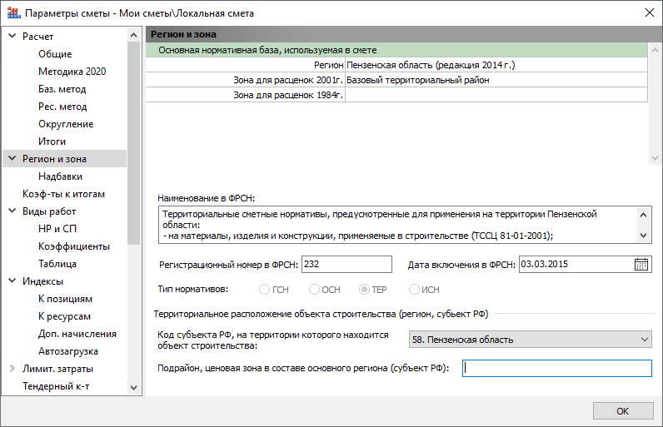Select the Расчет tree item
The height and width of the screenshot is (427, 663).
pos(38,37)
